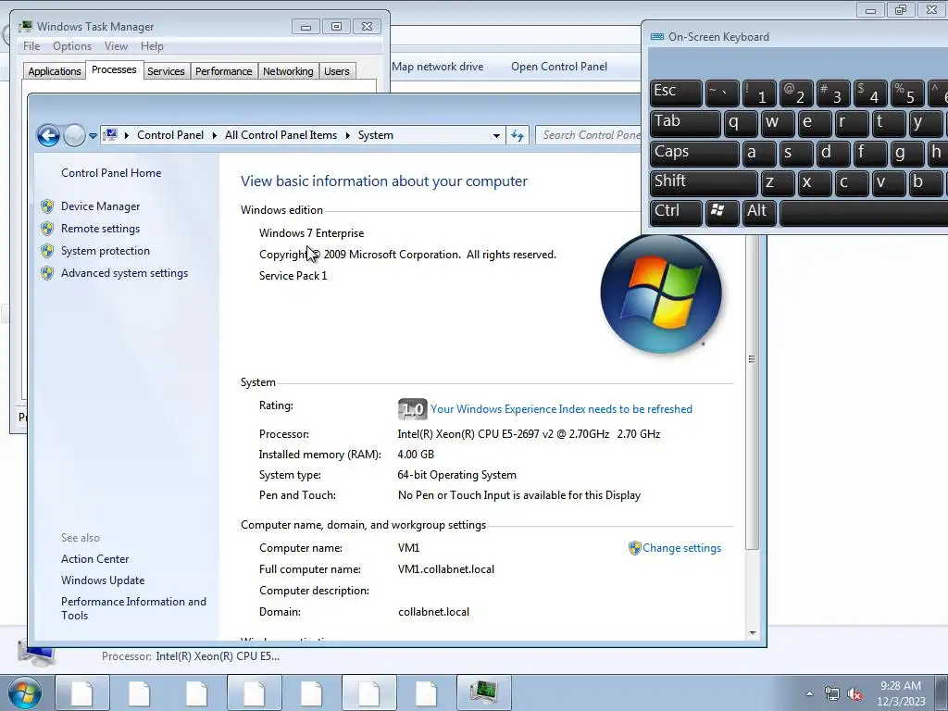Screen dimensions: 948x711
Task: Toggle Ctrl key on On-Screen Keyboard
Action: pyautogui.click(x=676, y=212)
